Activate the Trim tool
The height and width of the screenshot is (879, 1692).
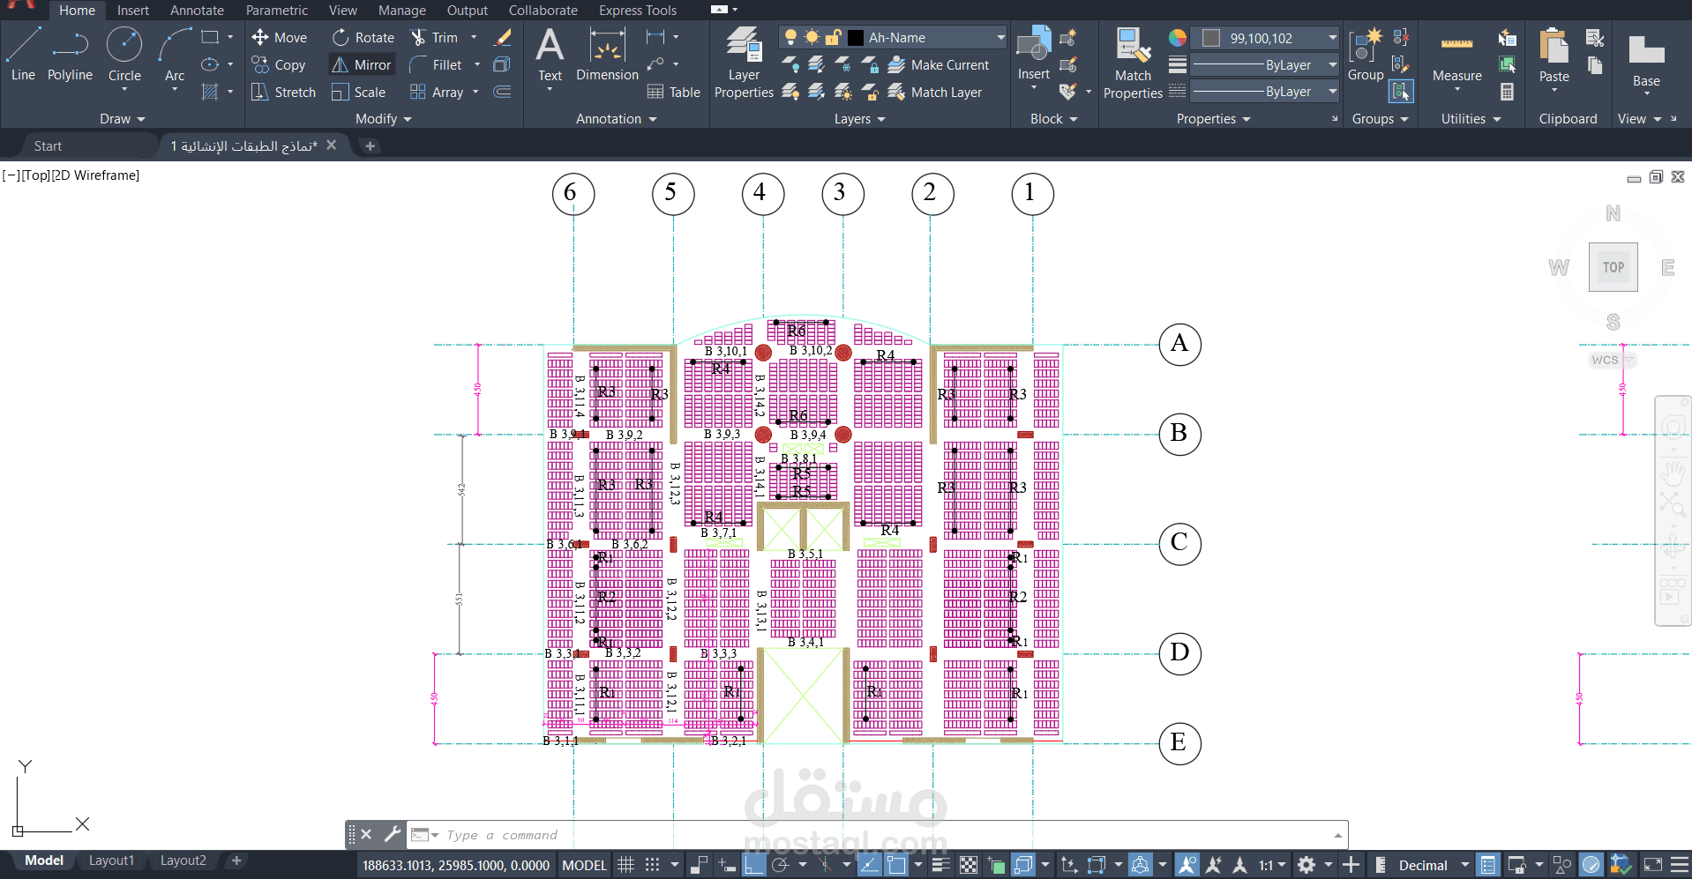(x=438, y=37)
